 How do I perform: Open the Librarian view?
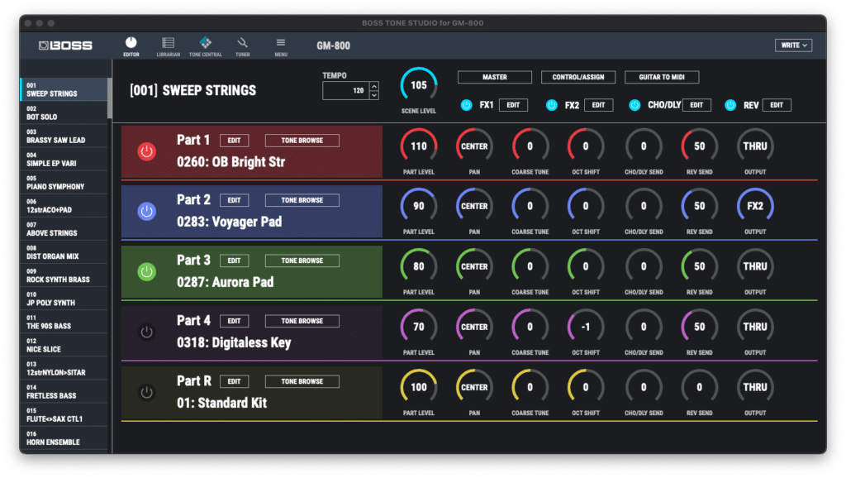(x=169, y=46)
